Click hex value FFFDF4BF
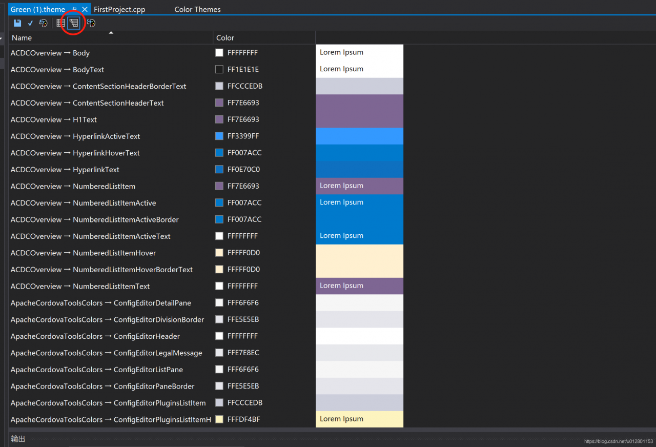The width and height of the screenshot is (656, 447). coord(243,419)
